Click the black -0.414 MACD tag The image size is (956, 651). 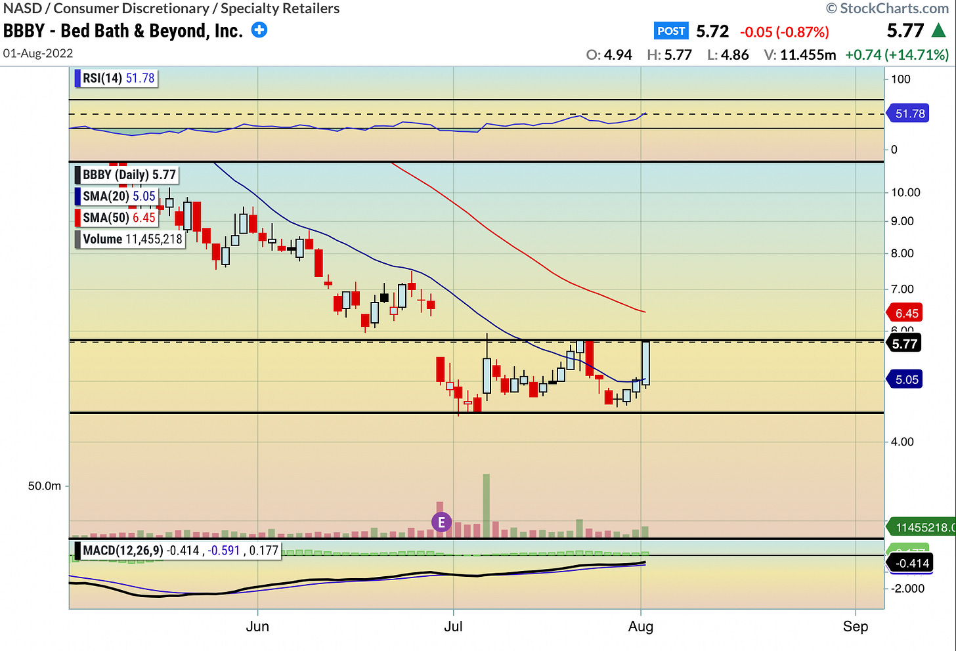[910, 563]
